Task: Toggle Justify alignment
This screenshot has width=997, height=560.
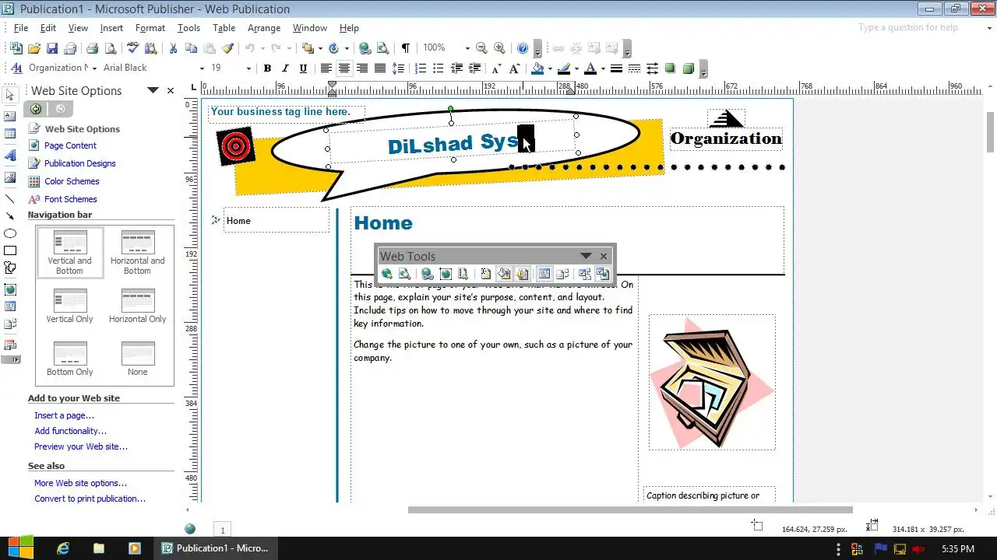Action: pyautogui.click(x=379, y=68)
